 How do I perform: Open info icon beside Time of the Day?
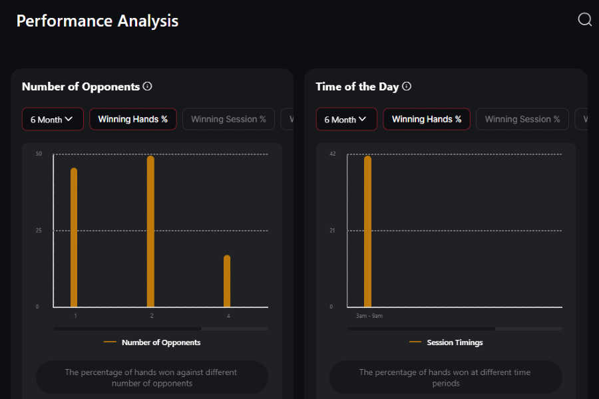point(407,86)
